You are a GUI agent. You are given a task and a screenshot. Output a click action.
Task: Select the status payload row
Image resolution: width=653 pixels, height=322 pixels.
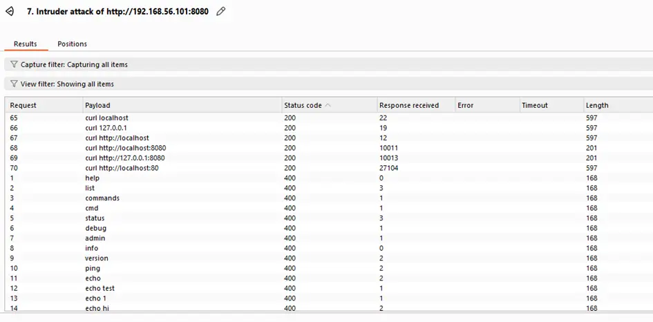coord(329,218)
